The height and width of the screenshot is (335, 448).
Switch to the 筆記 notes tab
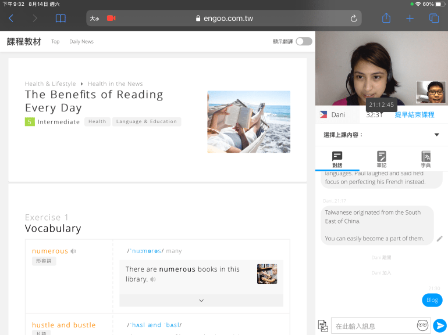click(x=382, y=159)
